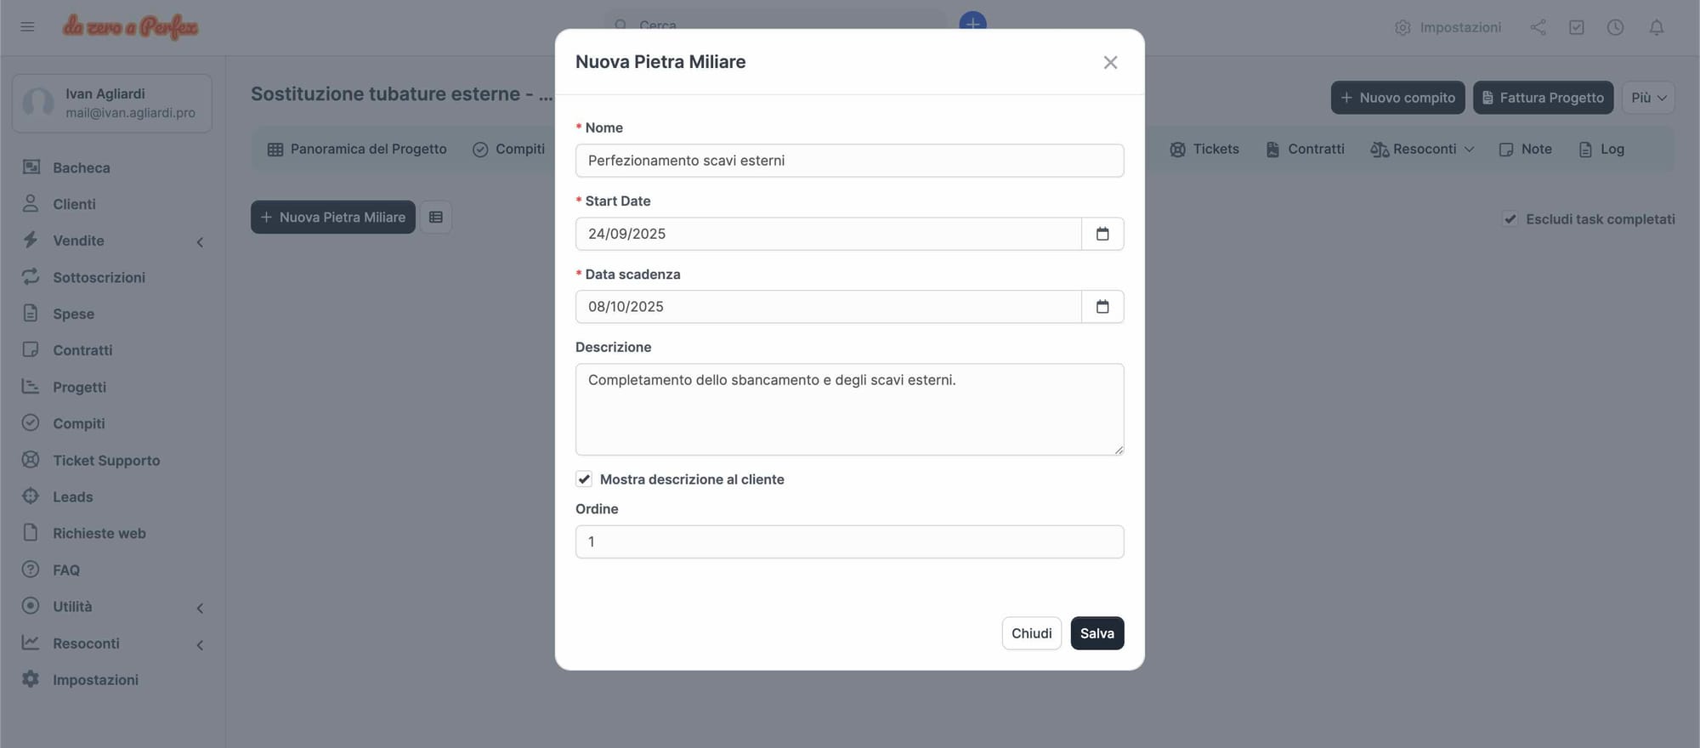Screen dimensions: 1700x748
Task: Open the Start Date calendar picker icon
Action: [x=1102, y=234]
